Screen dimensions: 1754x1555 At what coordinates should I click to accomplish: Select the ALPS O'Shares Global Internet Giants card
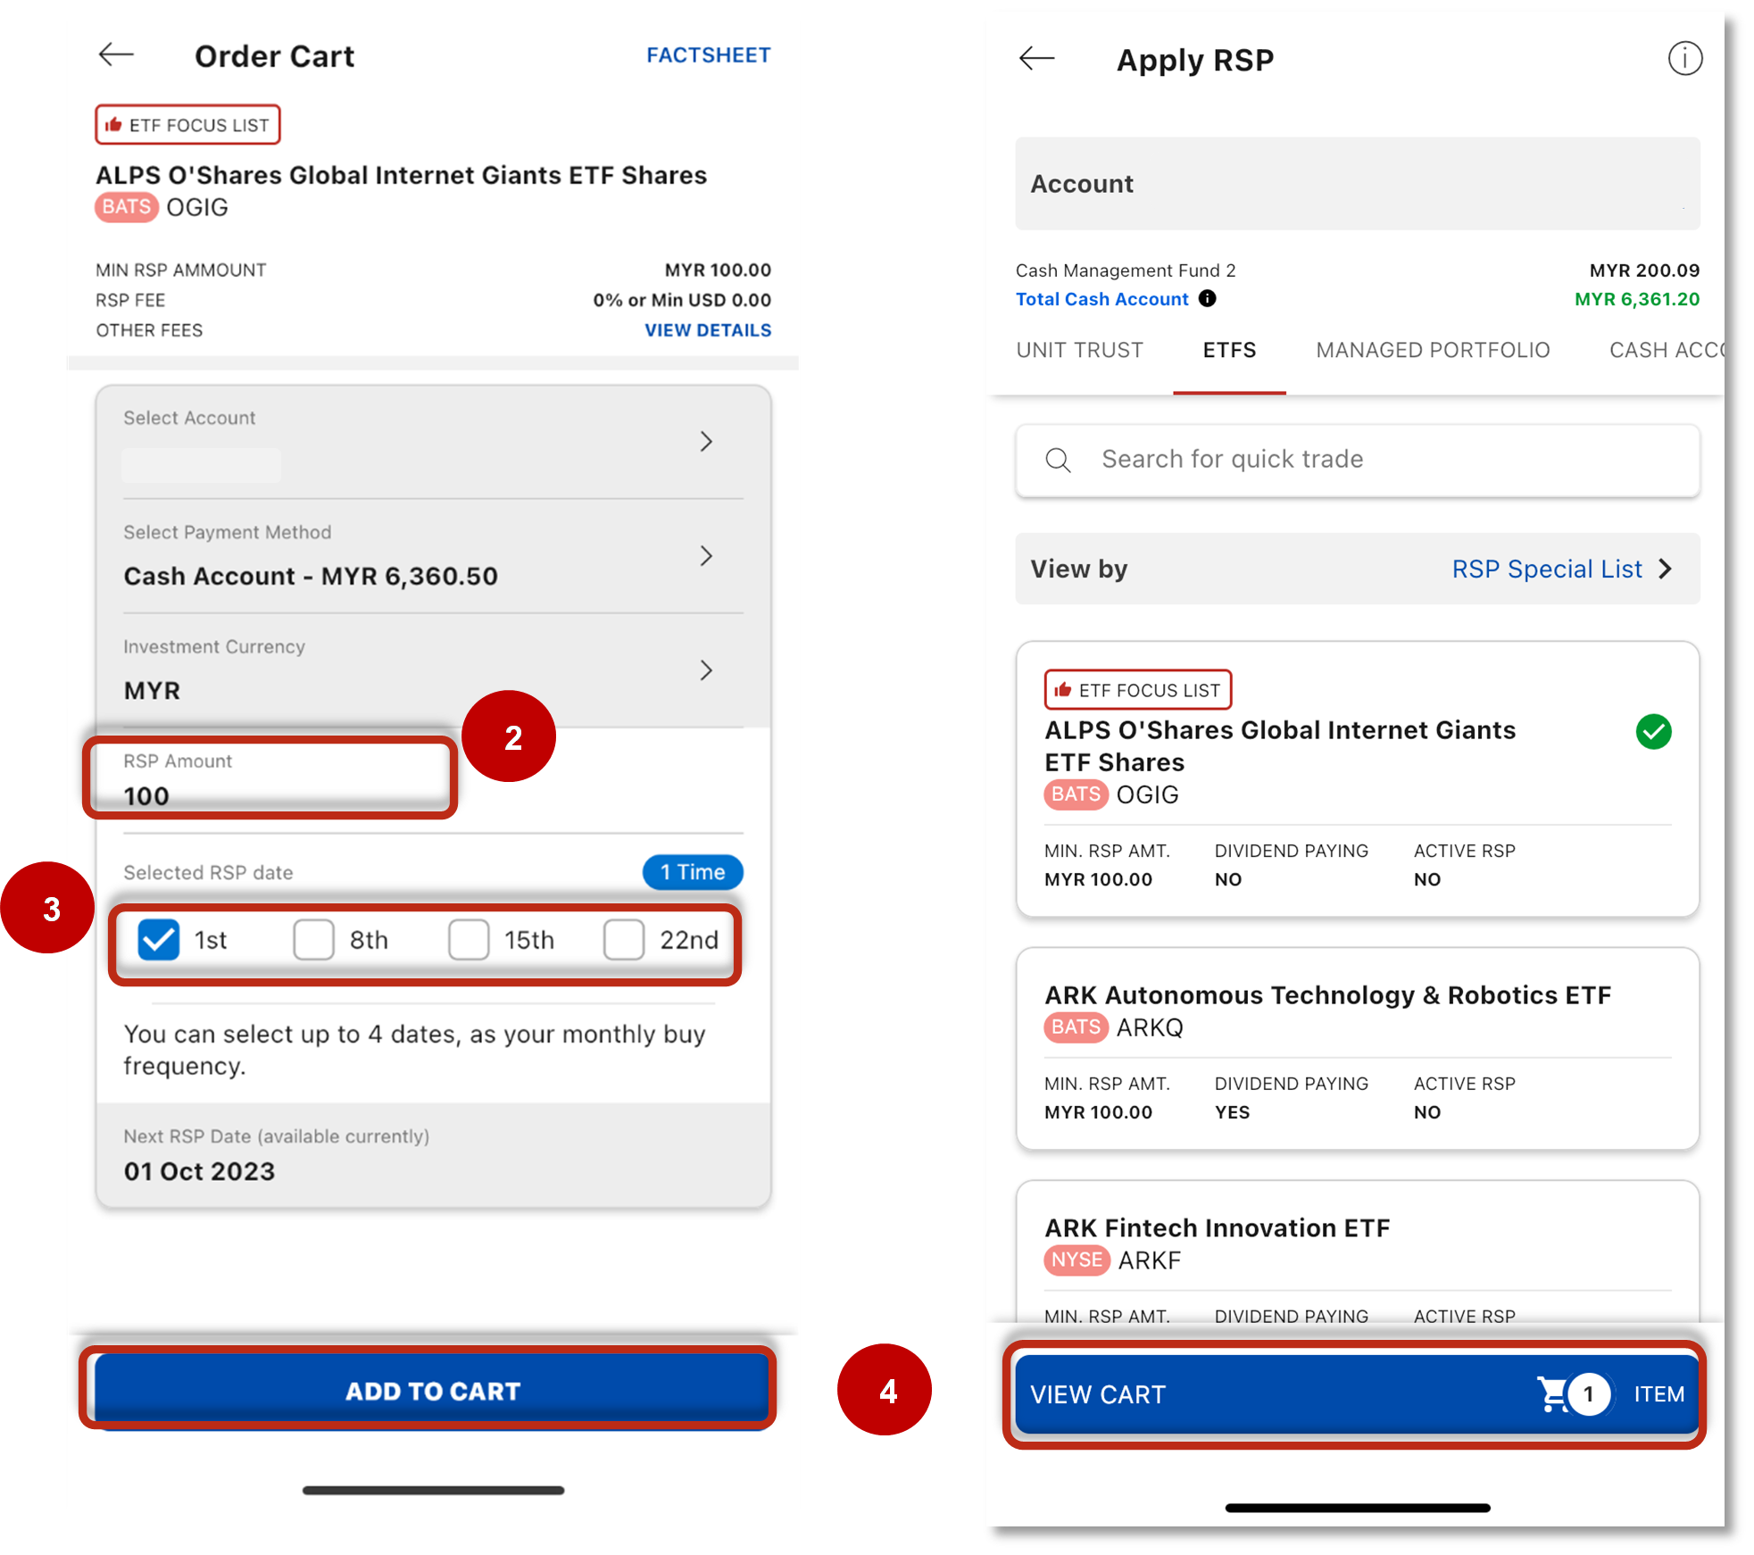(1357, 778)
